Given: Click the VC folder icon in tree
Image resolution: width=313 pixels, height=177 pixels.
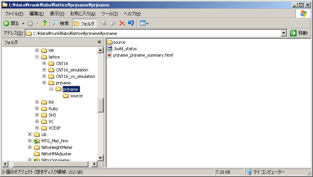Looking at the screenshot, I should tap(44, 122).
